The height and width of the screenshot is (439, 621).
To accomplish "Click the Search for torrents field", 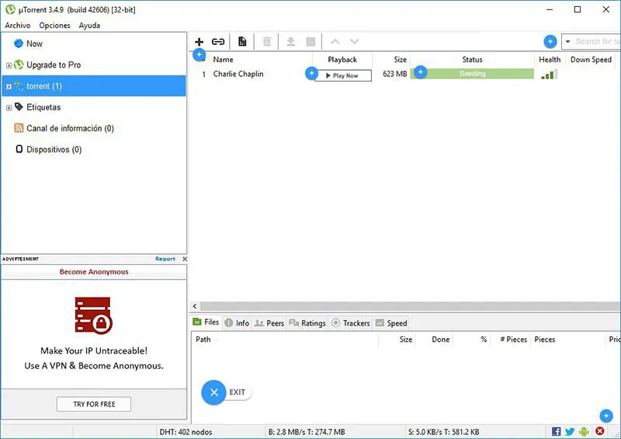I will (597, 41).
